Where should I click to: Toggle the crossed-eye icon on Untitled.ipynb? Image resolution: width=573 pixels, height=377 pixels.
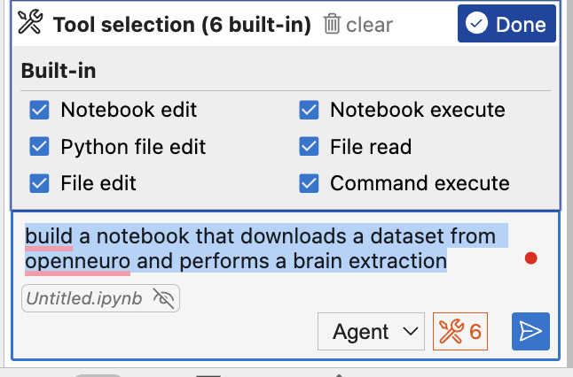pyautogui.click(x=164, y=298)
